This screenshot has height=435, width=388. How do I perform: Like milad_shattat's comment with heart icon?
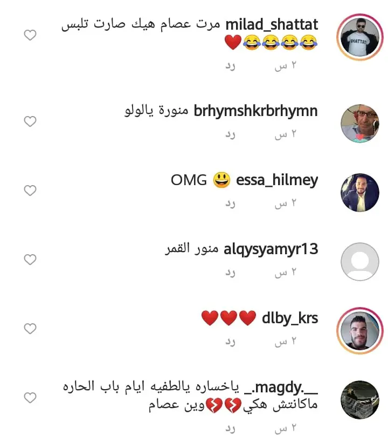(x=30, y=35)
